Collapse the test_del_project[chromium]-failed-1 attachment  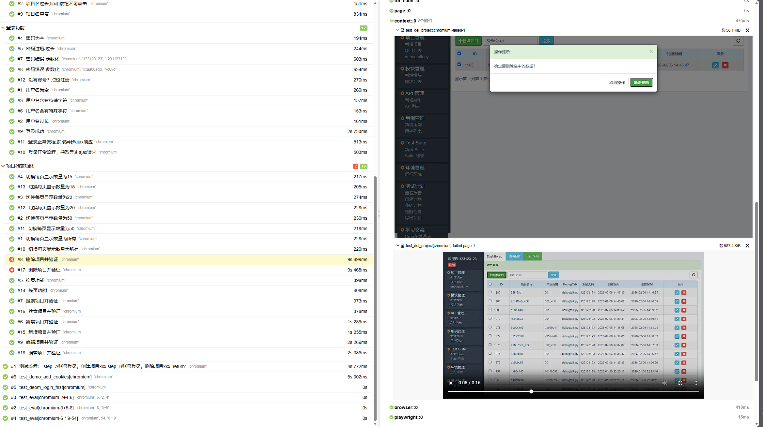[398, 30]
